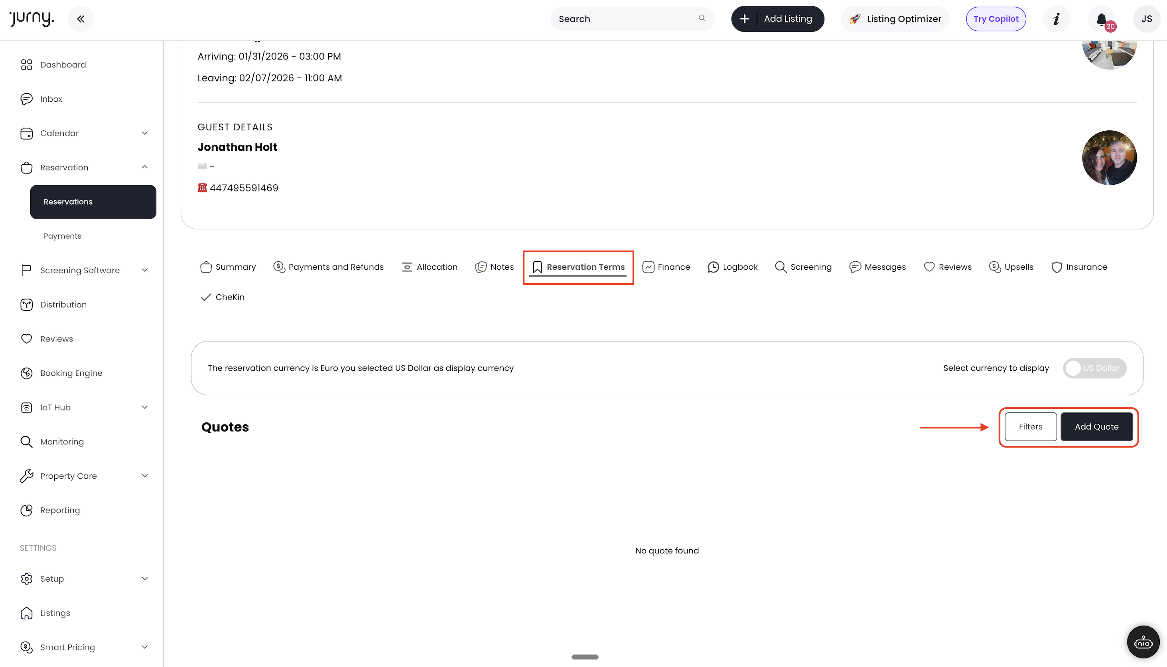Open the Payments and Refunds tab
This screenshot has width=1167, height=667.
(328, 267)
